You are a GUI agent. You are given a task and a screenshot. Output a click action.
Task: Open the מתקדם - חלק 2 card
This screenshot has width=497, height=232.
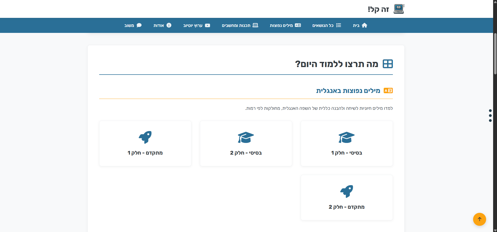[347, 198]
